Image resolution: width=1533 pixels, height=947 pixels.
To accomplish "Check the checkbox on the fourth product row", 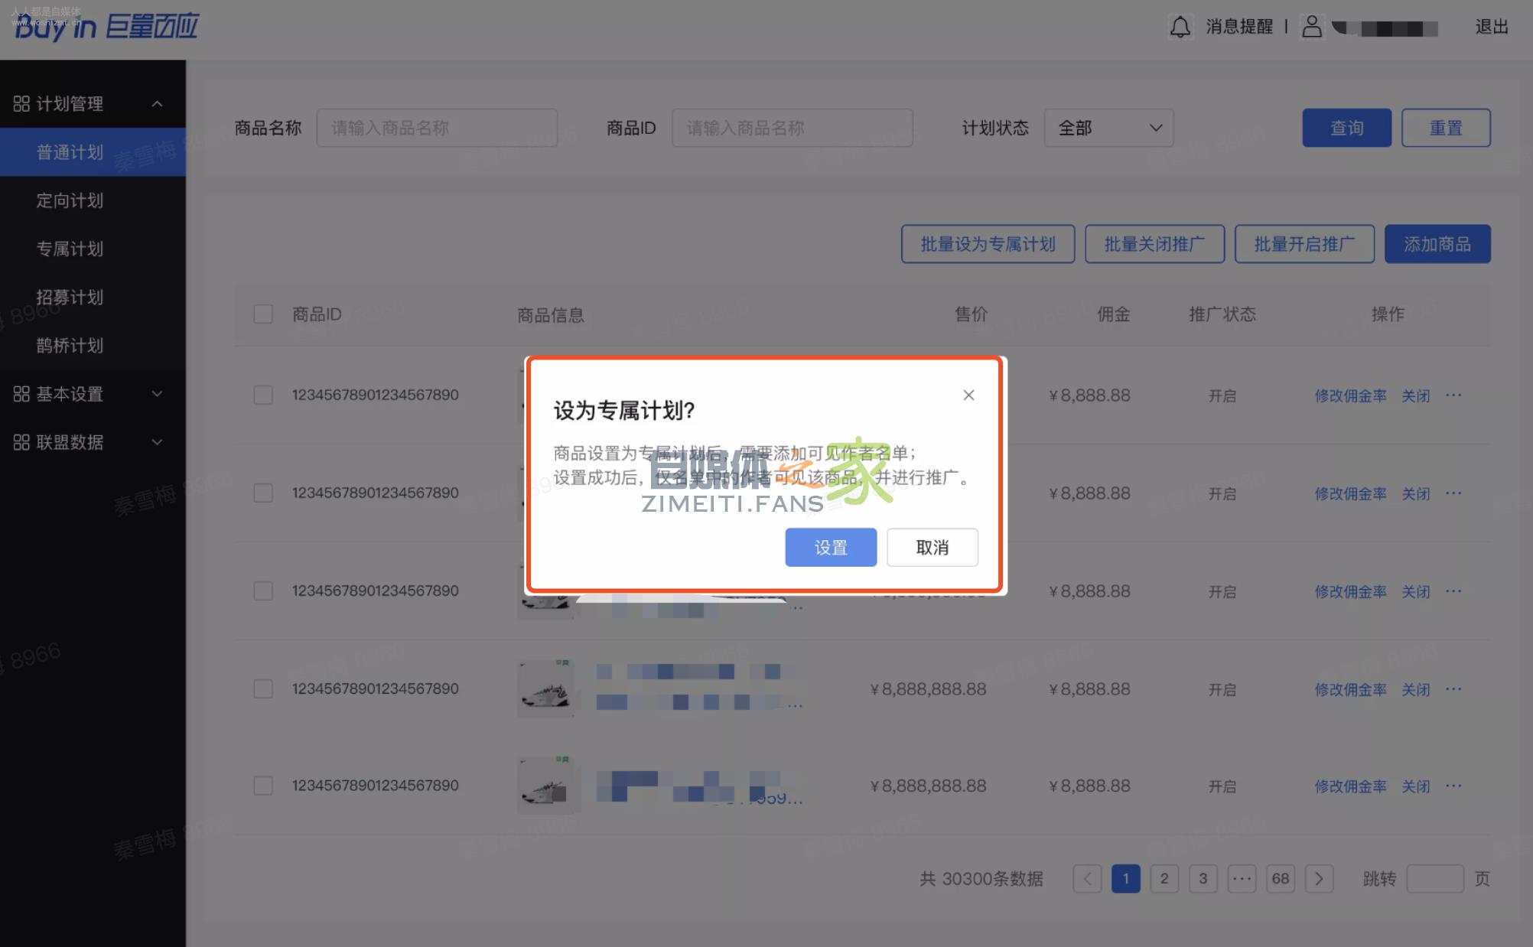I will coord(263,688).
